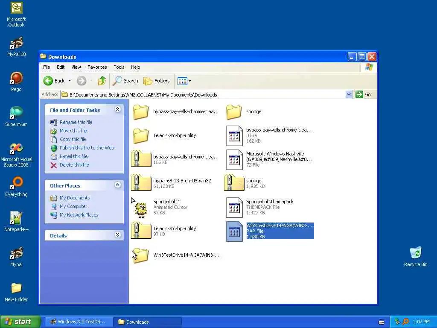The height and width of the screenshot is (328, 437).
Task: Open the Start menu
Action: click(20, 322)
